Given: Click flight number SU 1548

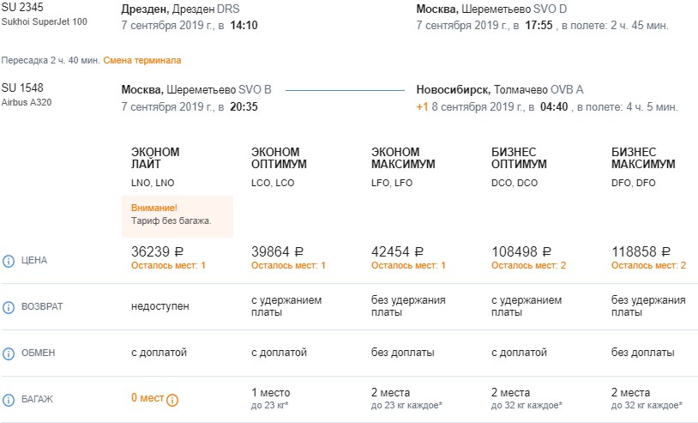Looking at the screenshot, I should [22, 88].
